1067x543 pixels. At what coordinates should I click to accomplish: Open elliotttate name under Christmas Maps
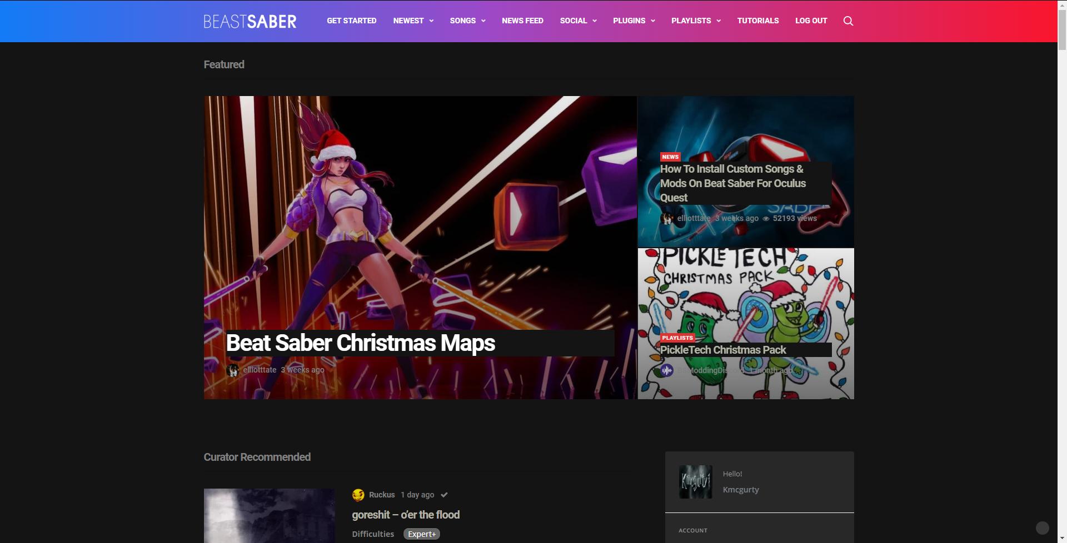click(260, 370)
